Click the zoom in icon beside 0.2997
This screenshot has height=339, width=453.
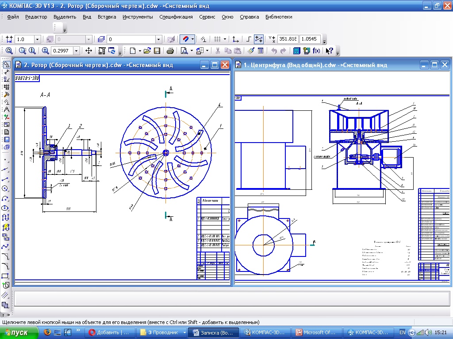tap(46, 51)
